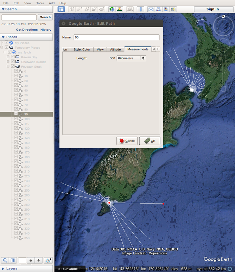Switch to the Altitude tab
The height and width of the screenshot is (272, 235).
pyautogui.click(x=115, y=49)
